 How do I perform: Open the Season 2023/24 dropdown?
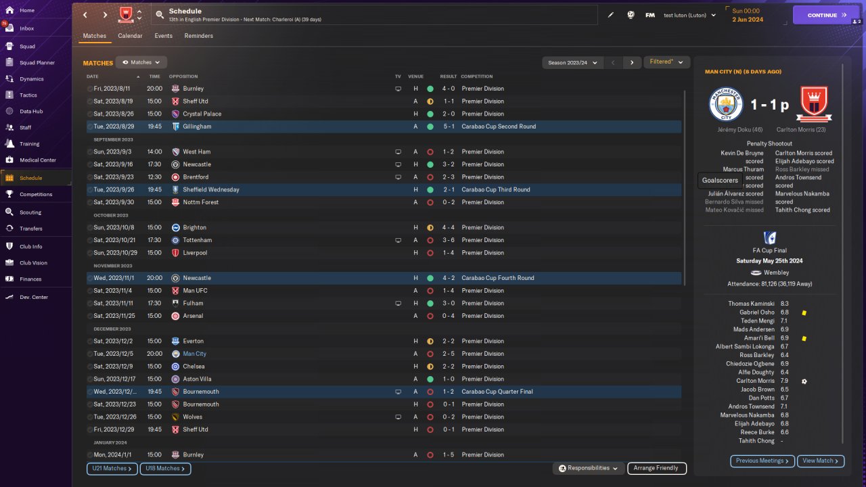(x=572, y=62)
